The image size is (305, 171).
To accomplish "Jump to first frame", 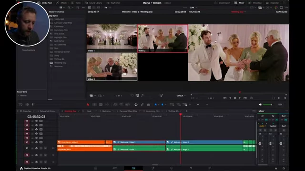I will [x=224, y=98].
